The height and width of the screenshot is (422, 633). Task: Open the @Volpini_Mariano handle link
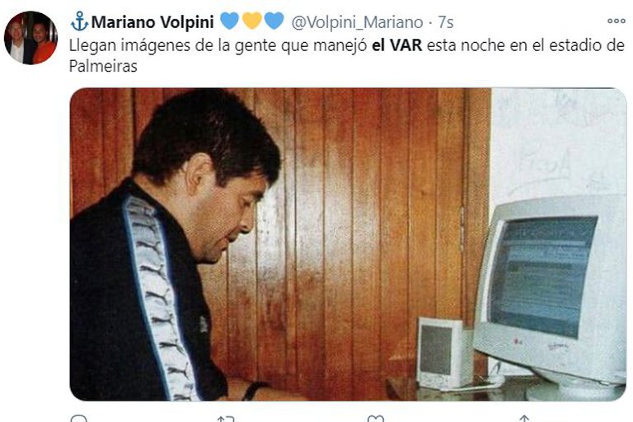point(357,22)
